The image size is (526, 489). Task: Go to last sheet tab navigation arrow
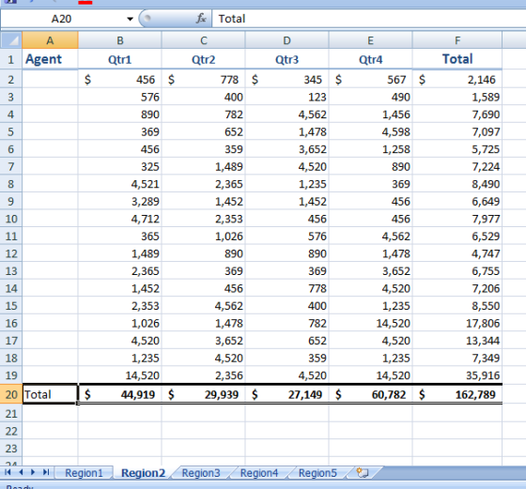(46, 472)
